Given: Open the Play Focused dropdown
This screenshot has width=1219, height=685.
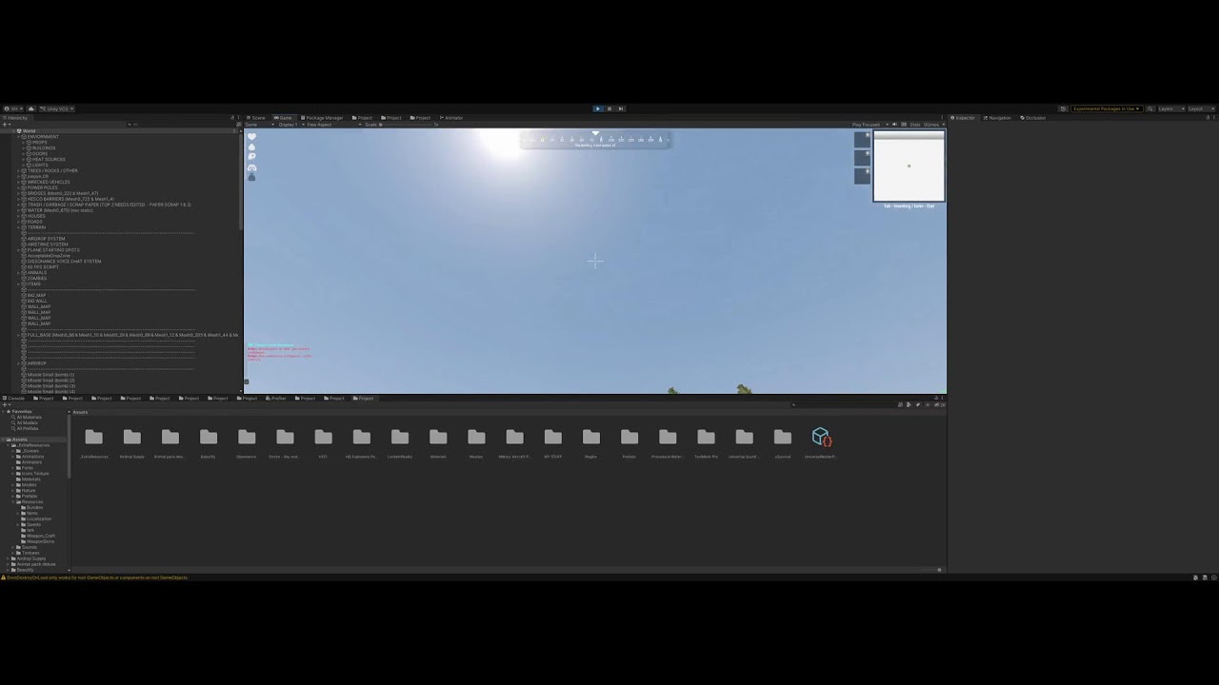Looking at the screenshot, I should [870, 125].
